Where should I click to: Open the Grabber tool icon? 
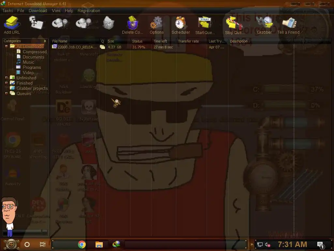tap(264, 25)
